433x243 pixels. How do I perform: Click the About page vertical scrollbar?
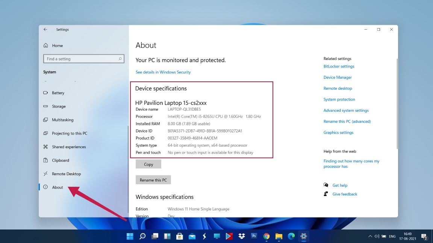[397, 104]
